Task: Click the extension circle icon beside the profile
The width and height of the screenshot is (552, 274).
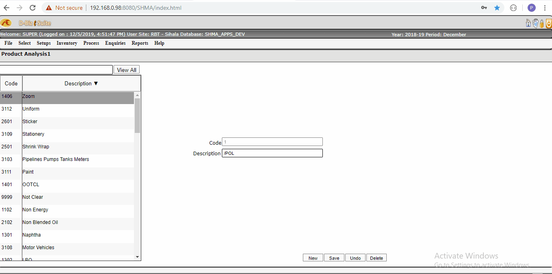Action: pyautogui.click(x=513, y=7)
